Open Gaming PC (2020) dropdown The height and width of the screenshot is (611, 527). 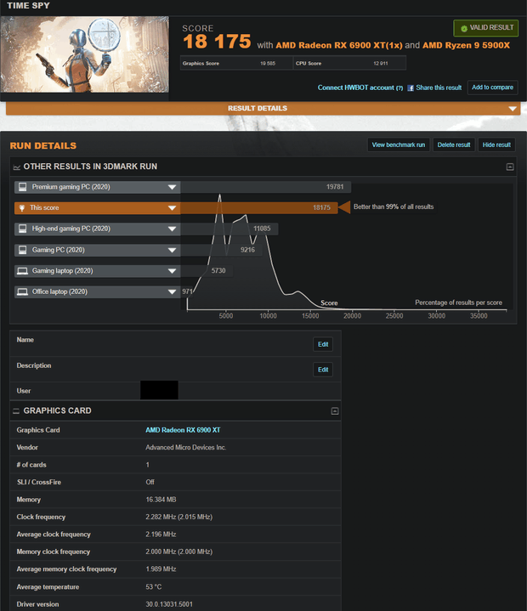pyautogui.click(x=172, y=250)
